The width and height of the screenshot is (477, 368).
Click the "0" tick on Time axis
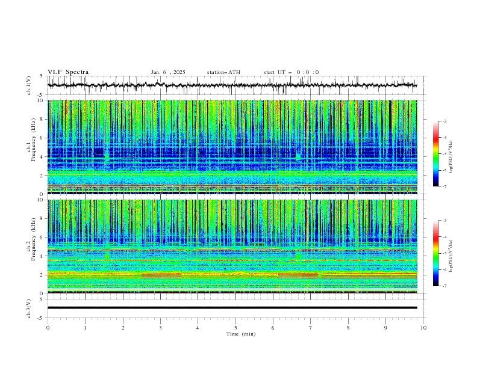click(48, 328)
